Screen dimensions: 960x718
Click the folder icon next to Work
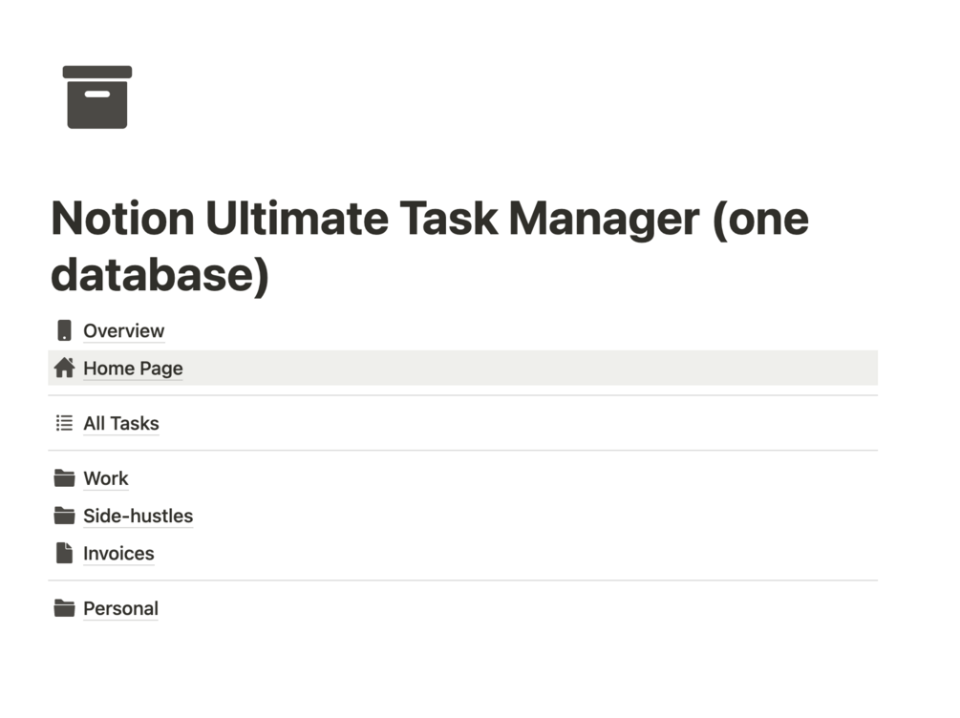click(64, 478)
